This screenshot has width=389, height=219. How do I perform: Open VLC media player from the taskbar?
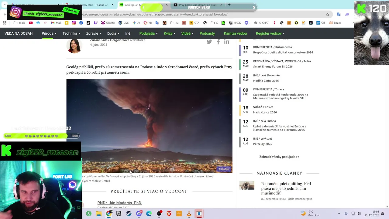coord(189,214)
